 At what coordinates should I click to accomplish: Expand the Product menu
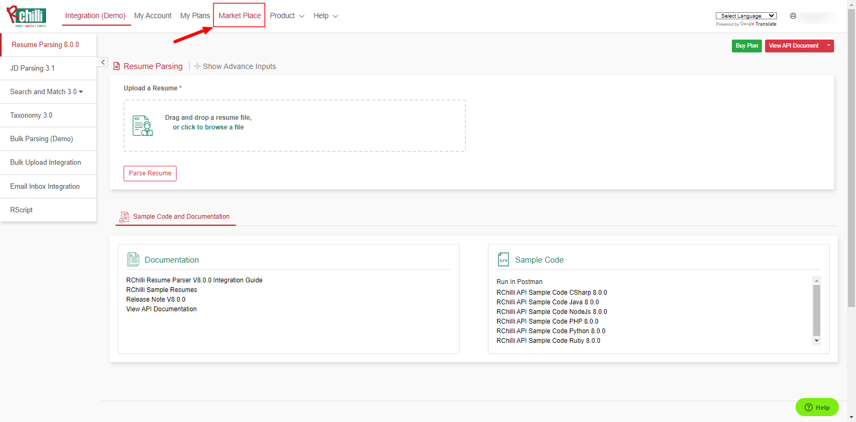tap(287, 16)
